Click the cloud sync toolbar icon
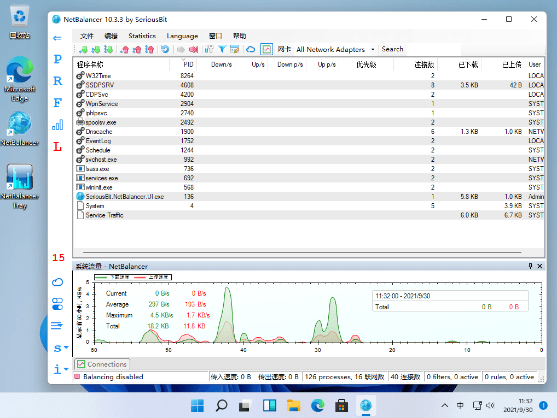The height and width of the screenshot is (418, 557). point(251,49)
